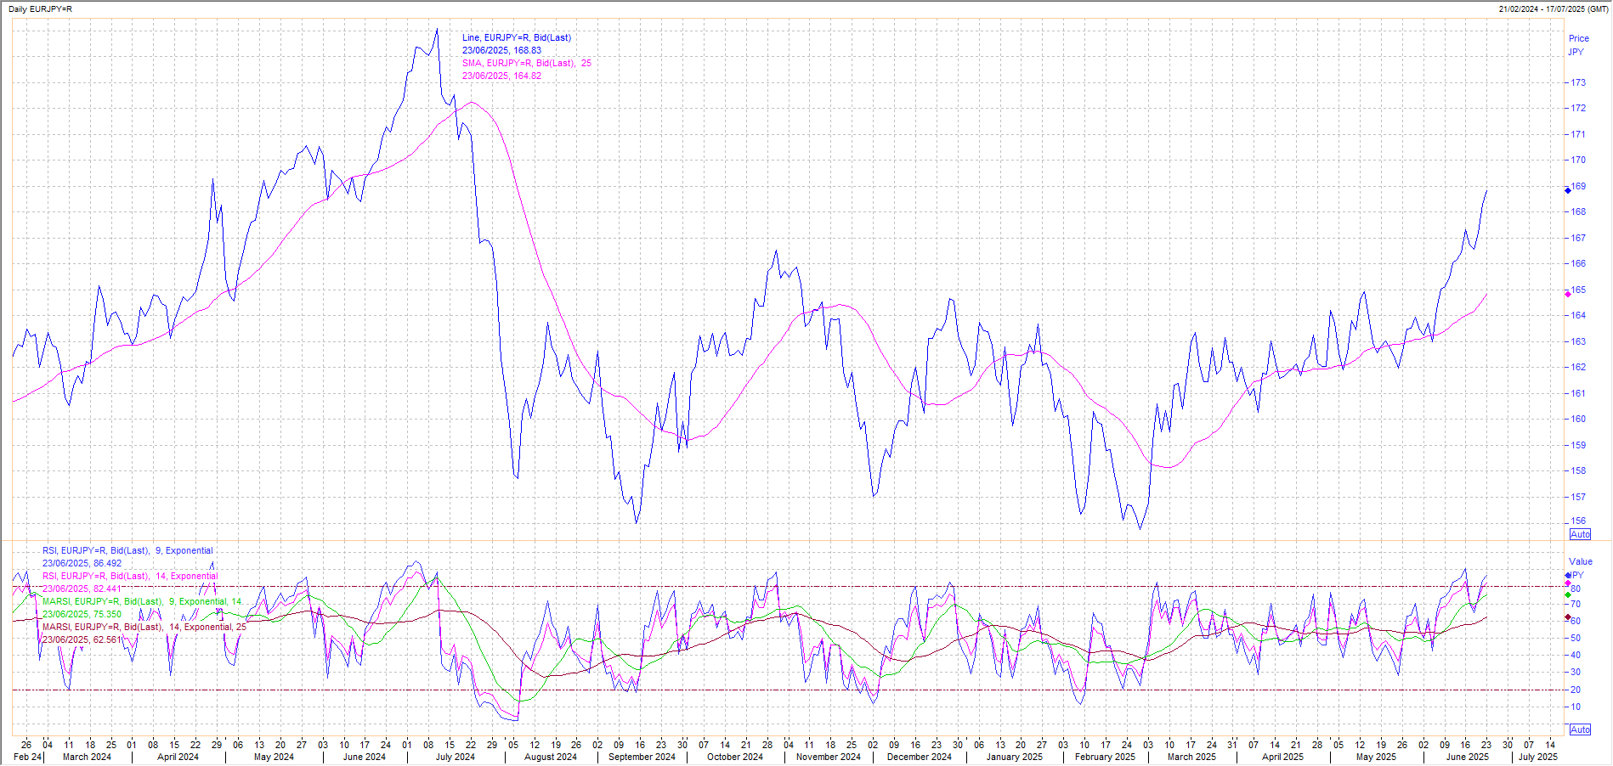Click the 'August 2024' month label
The height and width of the screenshot is (766, 1613).
(551, 757)
